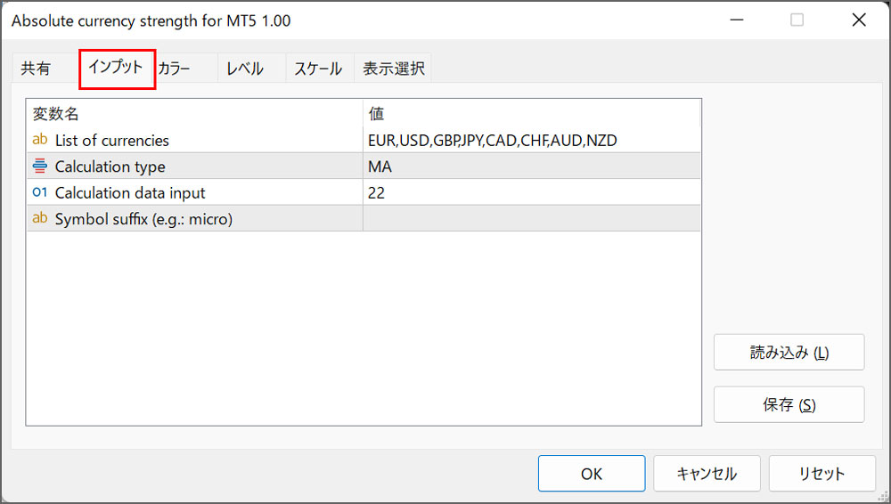Click the ab icon beside Symbol suffix

[40, 217]
